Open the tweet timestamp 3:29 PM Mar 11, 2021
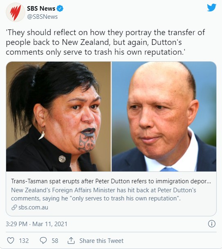222x249 pixels. (x=36, y=224)
